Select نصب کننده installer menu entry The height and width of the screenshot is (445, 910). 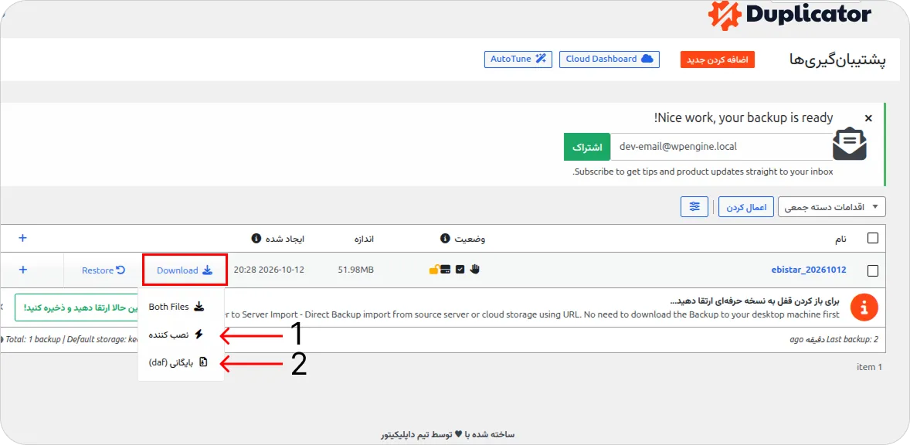176,335
